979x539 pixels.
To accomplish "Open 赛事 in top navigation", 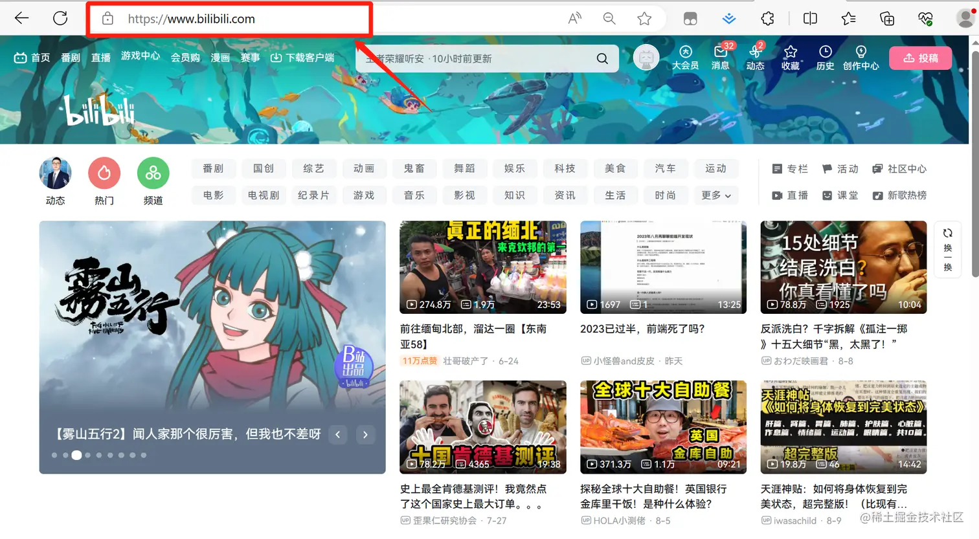I will pos(251,58).
